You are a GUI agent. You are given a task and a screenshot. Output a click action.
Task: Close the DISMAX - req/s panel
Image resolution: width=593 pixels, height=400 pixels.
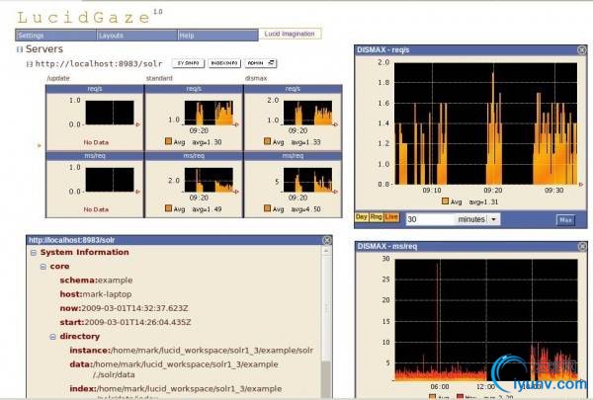(582, 50)
